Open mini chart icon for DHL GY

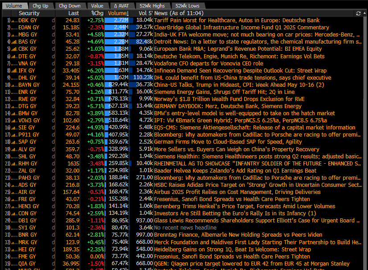[x=14, y=78]
